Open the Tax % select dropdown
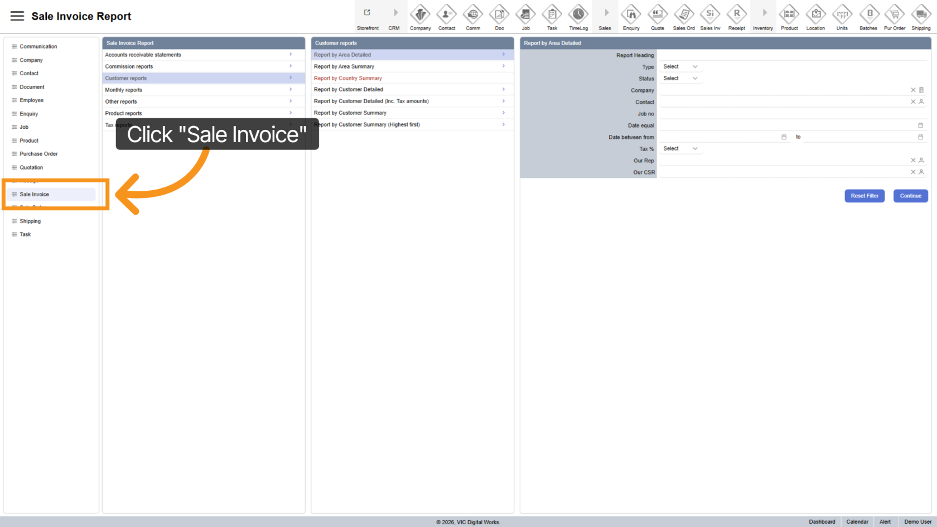This screenshot has height=527, width=937. click(680, 149)
